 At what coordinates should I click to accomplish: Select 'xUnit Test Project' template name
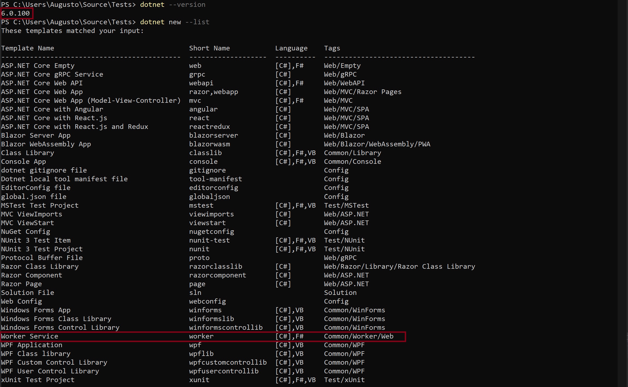pos(38,380)
